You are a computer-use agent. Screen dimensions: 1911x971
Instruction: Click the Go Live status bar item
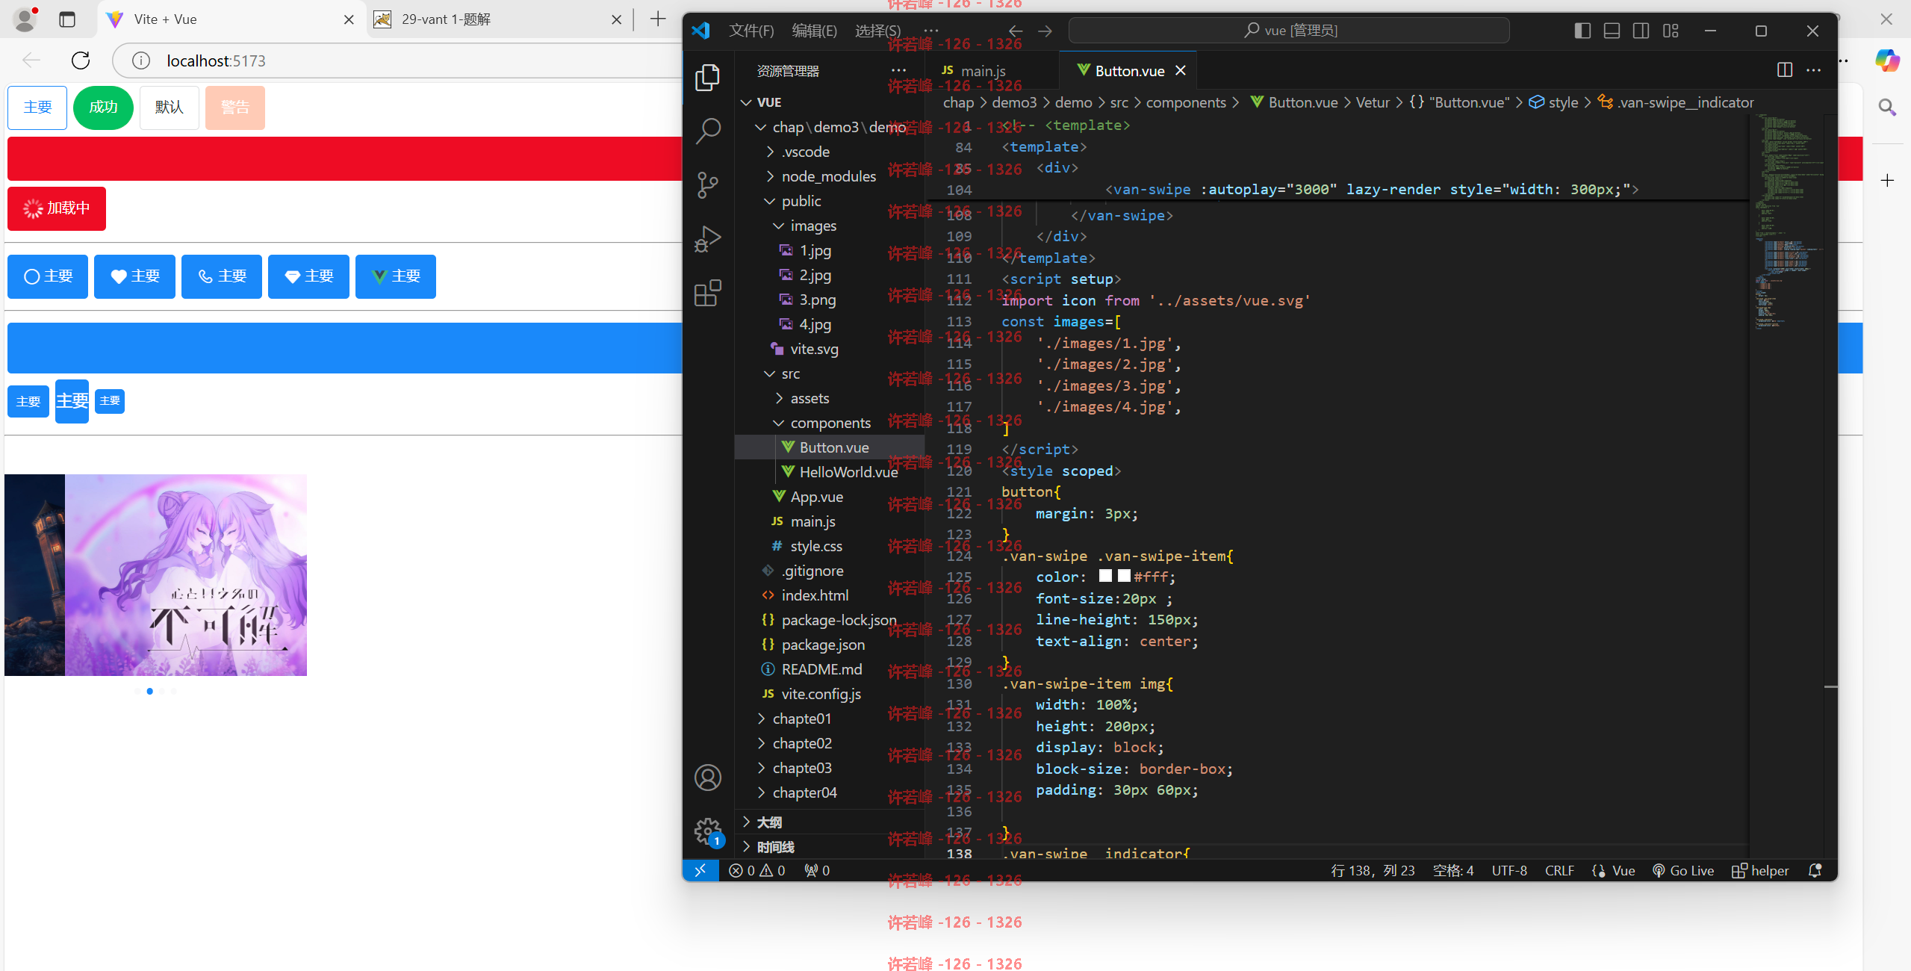pyautogui.click(x=1683, y=870)
